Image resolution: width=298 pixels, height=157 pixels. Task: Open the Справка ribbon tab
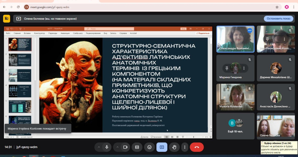(x=123, y=33)
